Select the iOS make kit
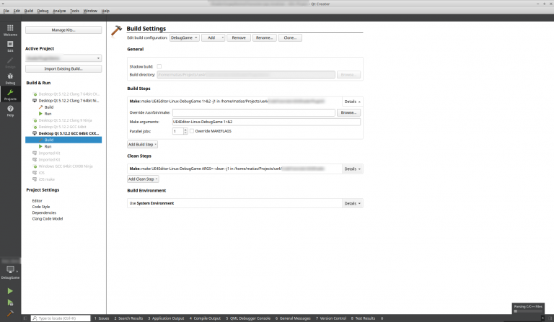 (x=47, y=179)
